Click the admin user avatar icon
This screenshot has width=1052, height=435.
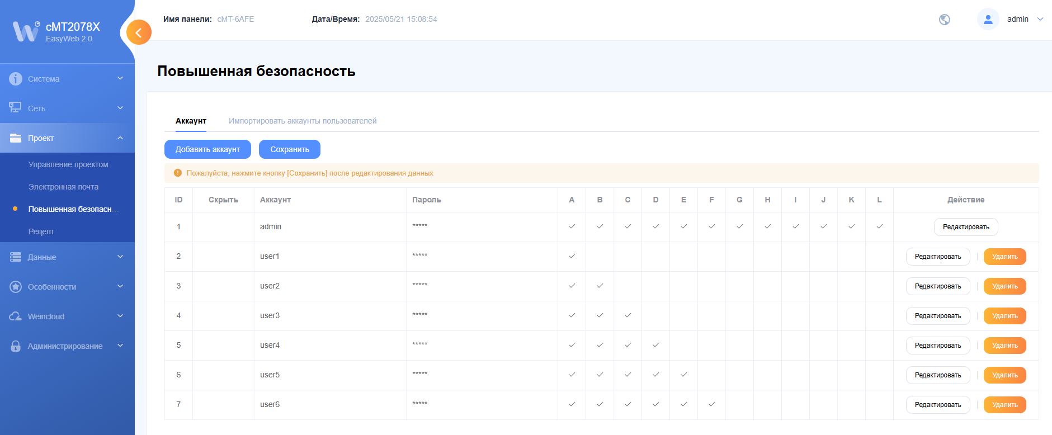pyautogui.click(x=988, y=20)
